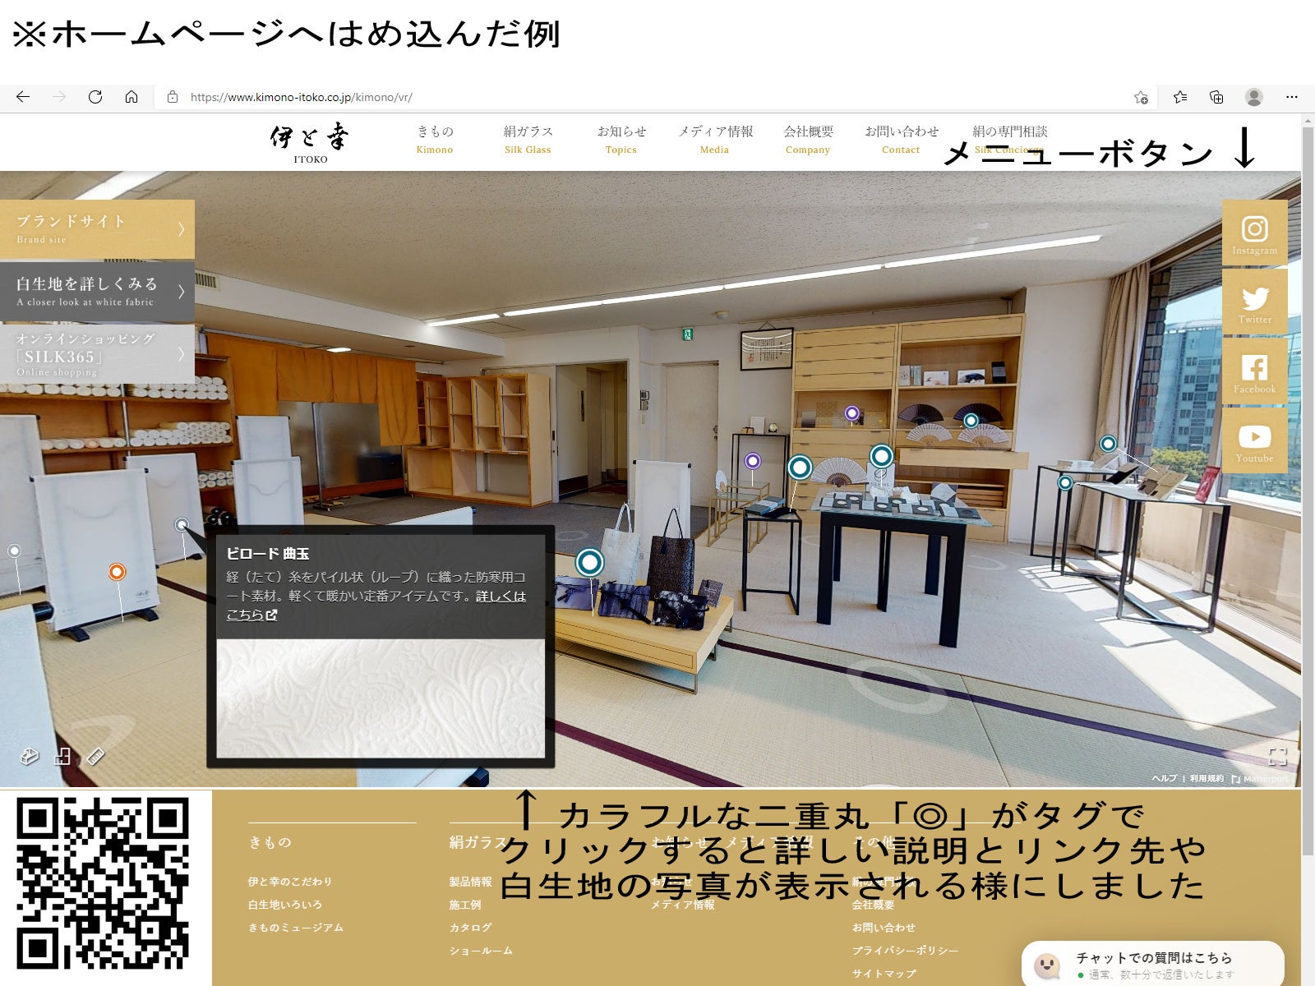Open the footer link きものミュージアム
This screenshot has width=1315, height=986.
[x=296, y=928]
